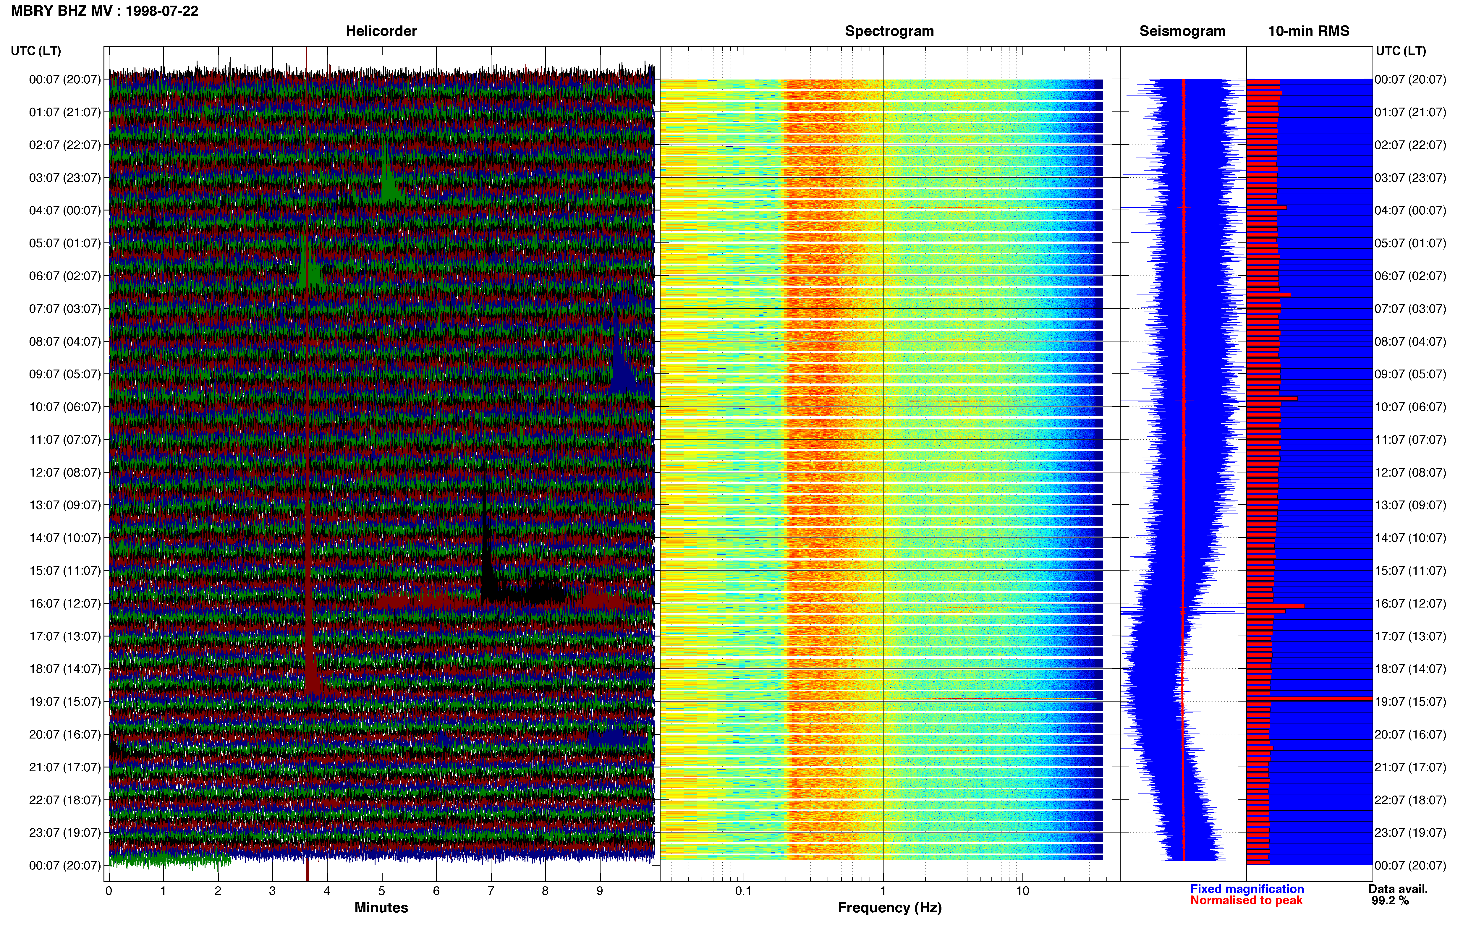1484x928 pixels.
Task: Select left time label '07:07 (03:07)'
Action: coord(65,309)
